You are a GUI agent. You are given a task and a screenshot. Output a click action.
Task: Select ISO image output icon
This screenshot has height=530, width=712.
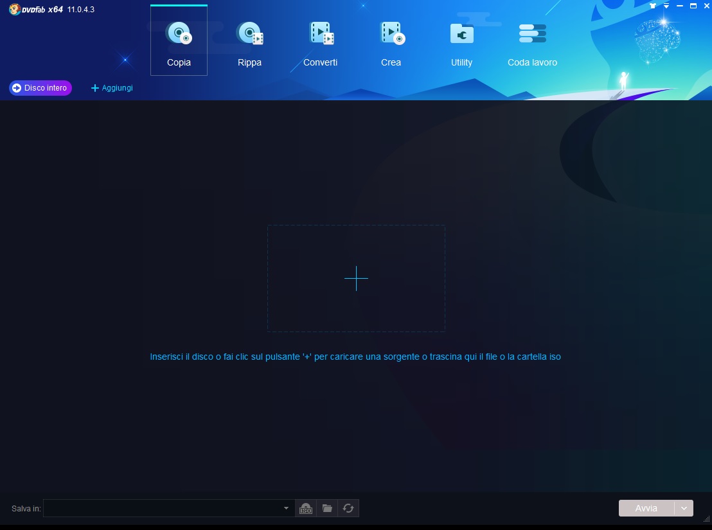pos(306,508)
